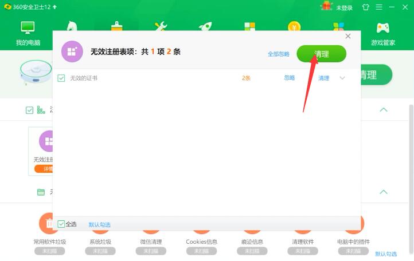Screen dimensions: 414x261
Task: Click the 痕迹信息 label
Action: pyautogui.click(x=252, y=242)
